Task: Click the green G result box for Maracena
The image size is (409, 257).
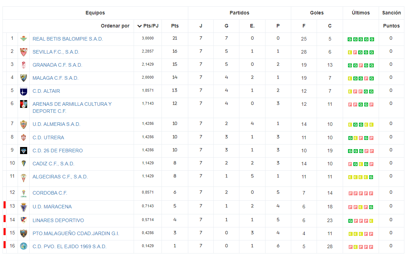Action: click(x=371, y=207)
